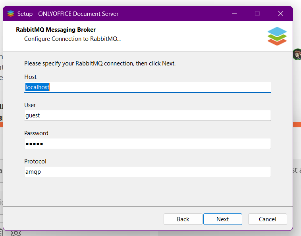Click the Host label
This screenshot has width=301, height=236.
[x=31, y=77]
